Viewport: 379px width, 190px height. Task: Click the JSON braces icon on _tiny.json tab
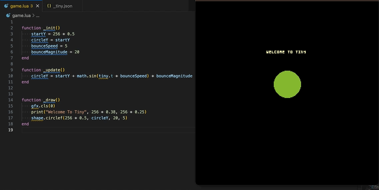[49, 6]
